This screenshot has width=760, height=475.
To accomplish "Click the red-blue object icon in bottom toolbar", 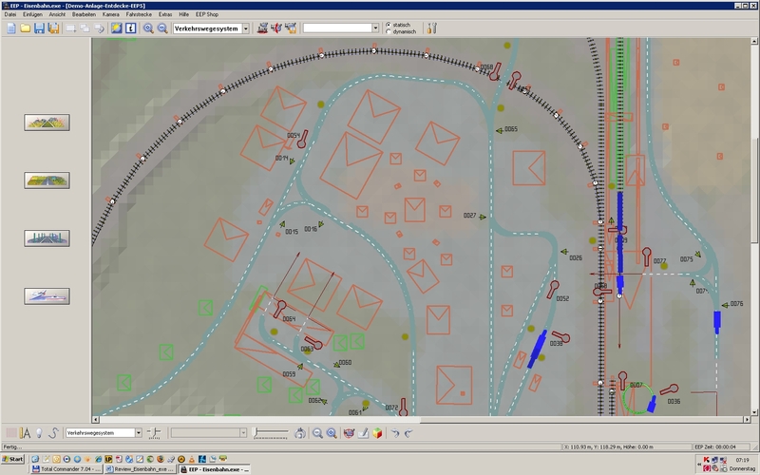I will [349, 433].
